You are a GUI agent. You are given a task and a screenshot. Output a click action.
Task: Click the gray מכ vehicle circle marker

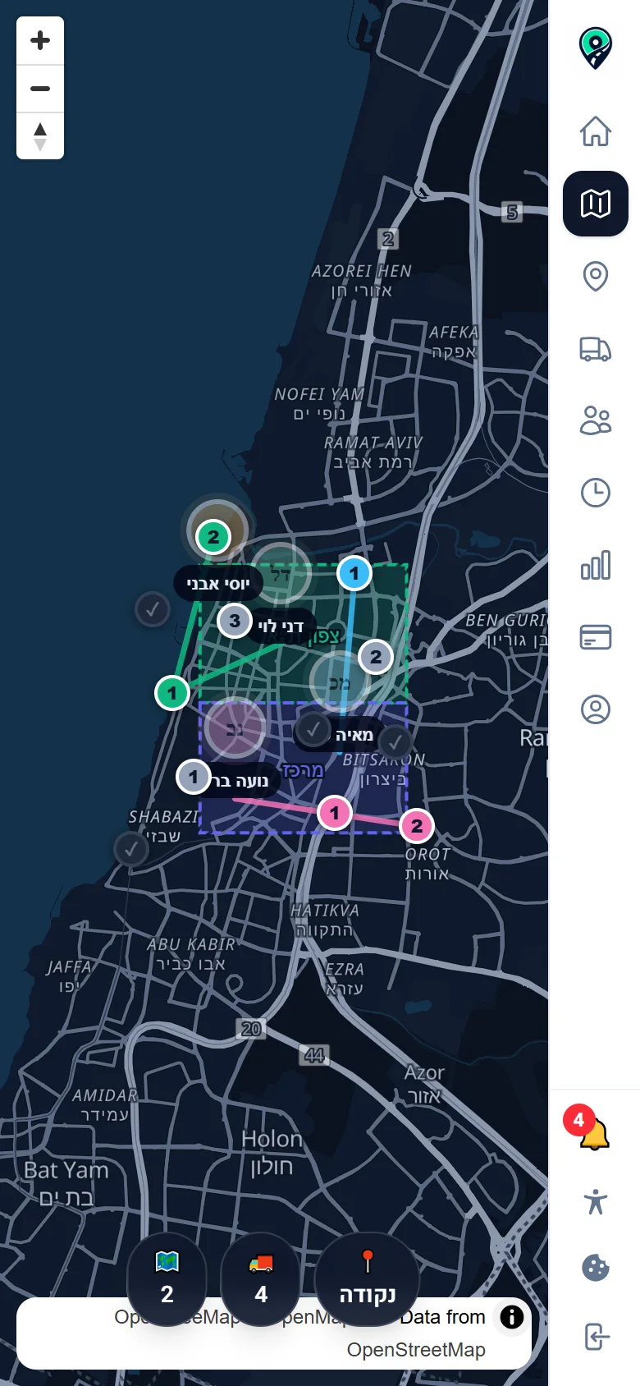[x=339, y=681]
